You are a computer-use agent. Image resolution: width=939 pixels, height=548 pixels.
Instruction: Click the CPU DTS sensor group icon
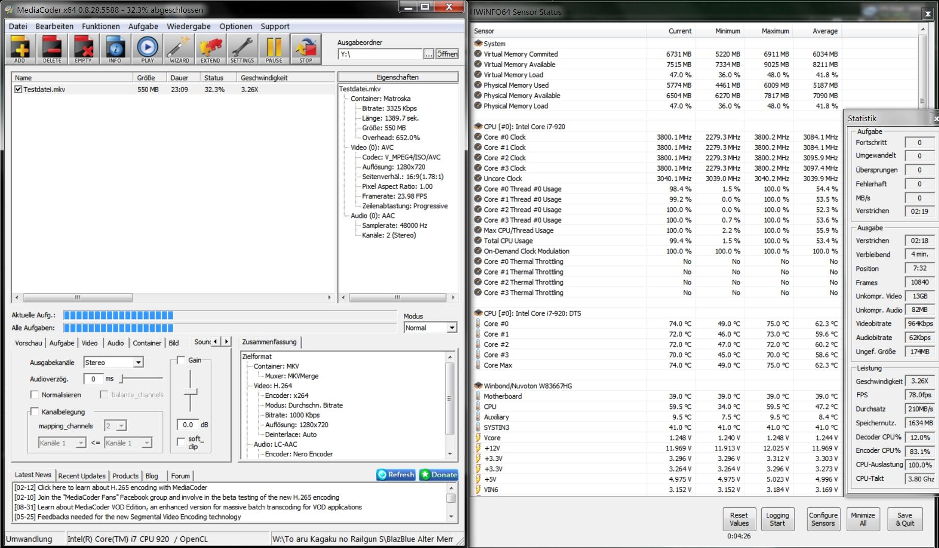pos(478,313)
